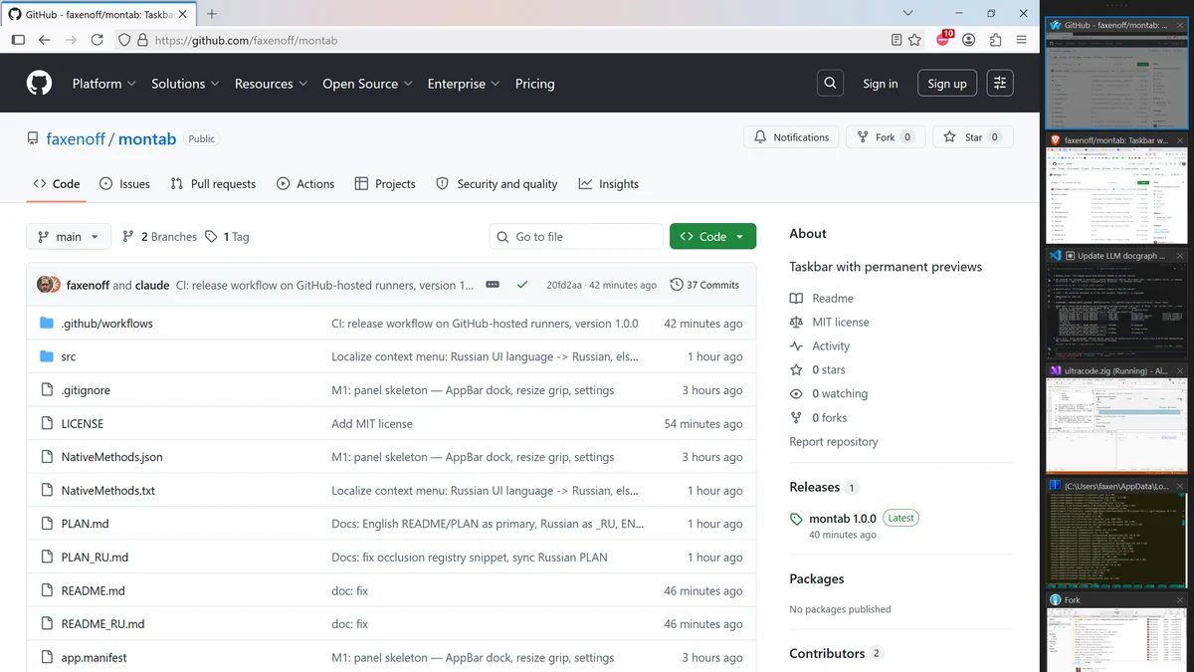The image size is (1194, 672).
Task: Open Firefox hamburger application menu
Action: tap(1022, 40)
